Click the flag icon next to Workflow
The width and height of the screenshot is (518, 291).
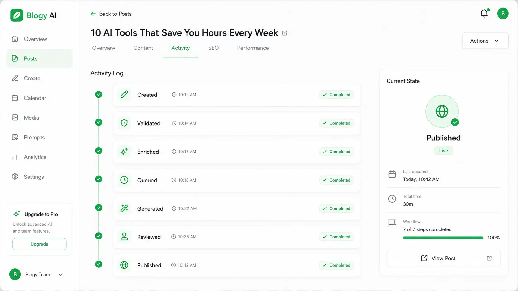tap(392, 223)
